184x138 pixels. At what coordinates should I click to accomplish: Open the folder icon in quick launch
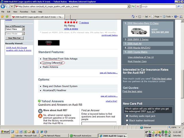29,132
